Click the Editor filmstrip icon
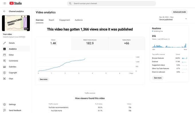The image size is (195, 113). (x=5, y=55)
